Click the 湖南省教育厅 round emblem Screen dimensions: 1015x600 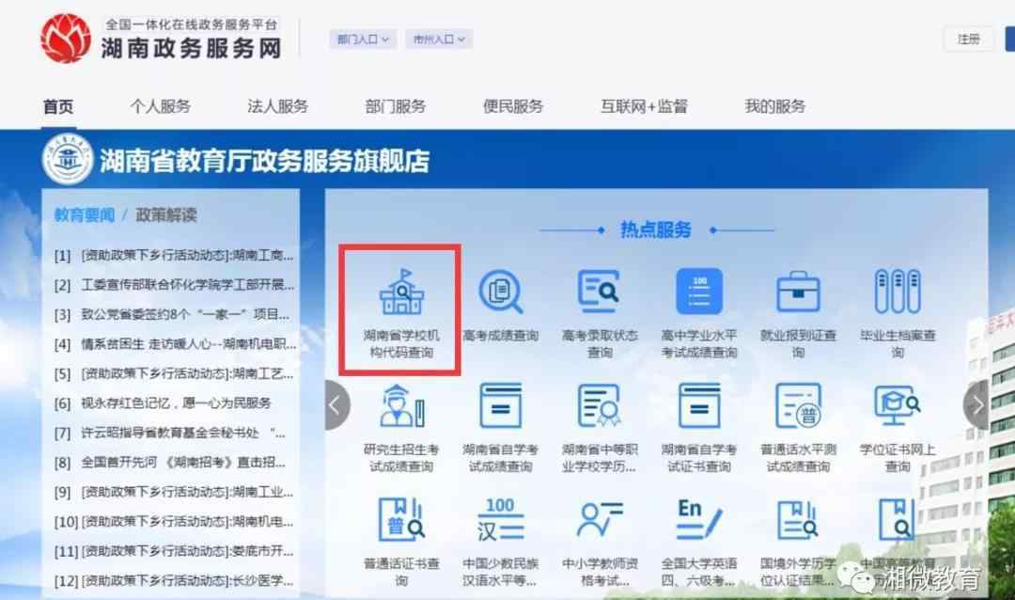68,159
